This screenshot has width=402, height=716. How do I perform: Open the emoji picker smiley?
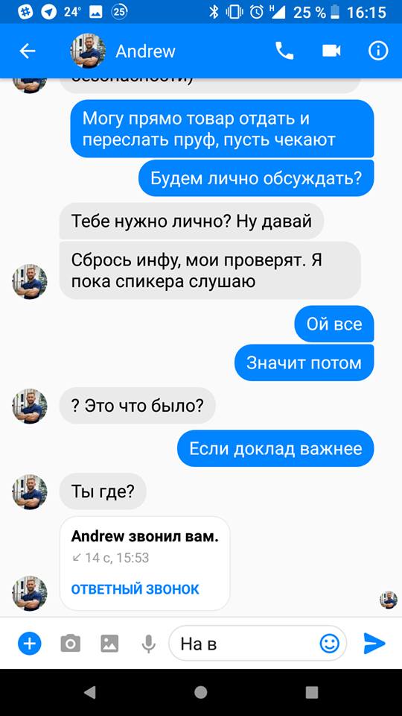point(329,644)
